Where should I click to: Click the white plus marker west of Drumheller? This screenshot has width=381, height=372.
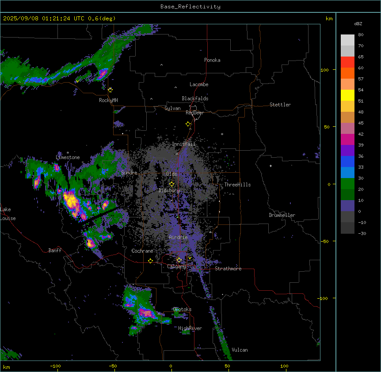[271, 166]
